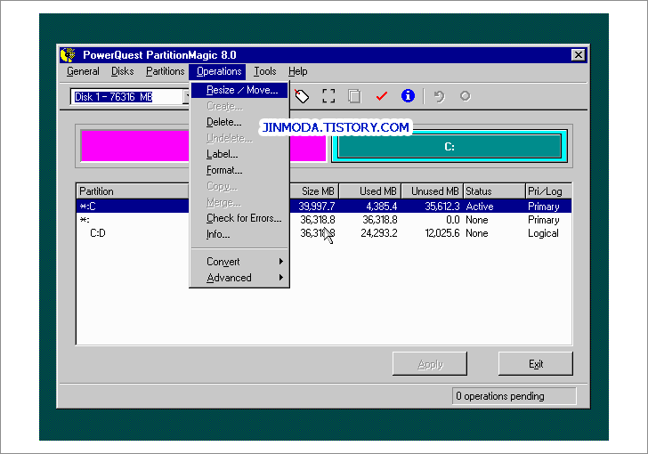Click the Copy partition toolbar icon

(354, 96)
